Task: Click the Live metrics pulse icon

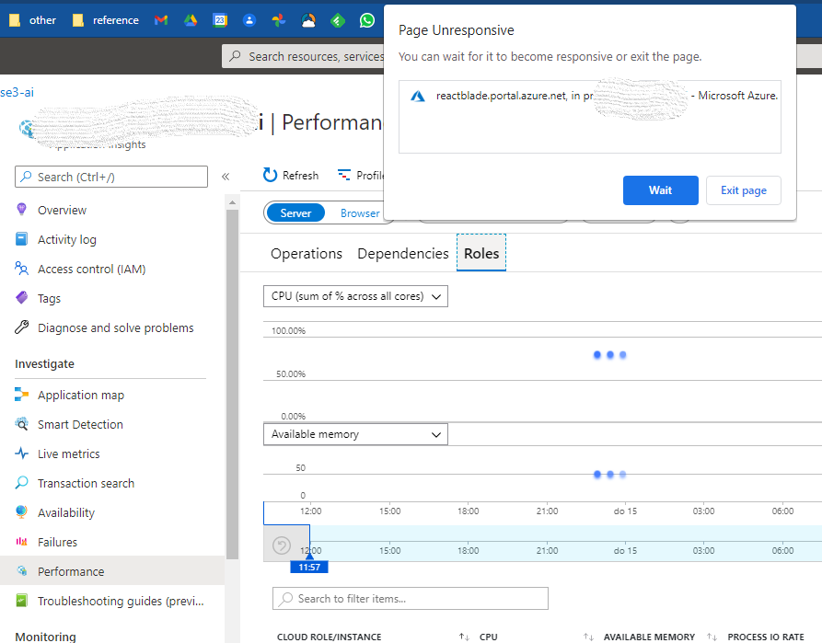Action: click(21, 453)
